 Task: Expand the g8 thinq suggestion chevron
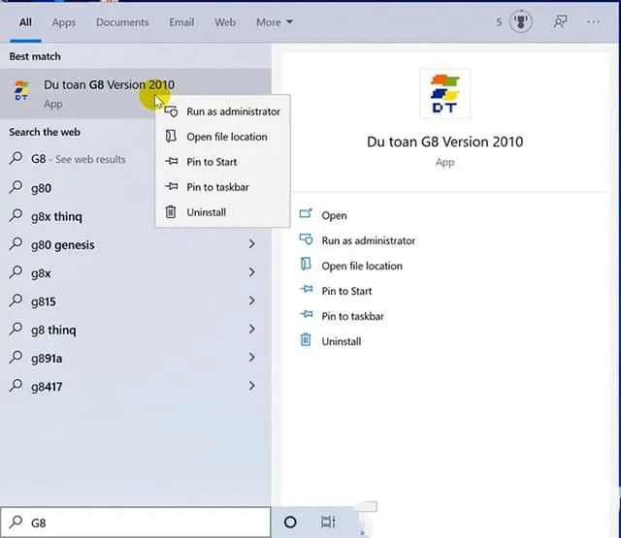click(252, 330)
